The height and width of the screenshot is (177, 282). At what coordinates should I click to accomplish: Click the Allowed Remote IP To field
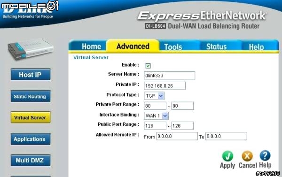226,136
